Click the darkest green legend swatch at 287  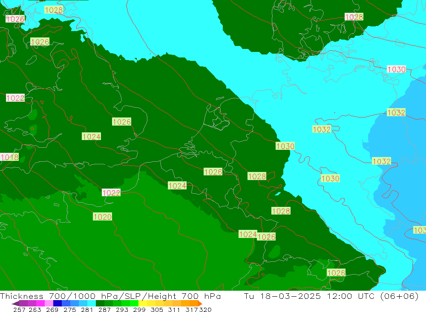tap(100, 303)
